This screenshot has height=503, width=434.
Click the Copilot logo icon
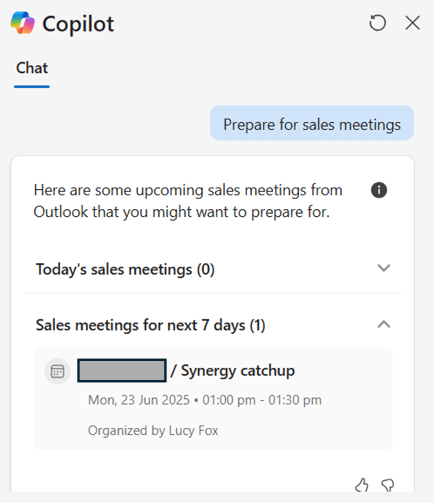coord(23,23)
